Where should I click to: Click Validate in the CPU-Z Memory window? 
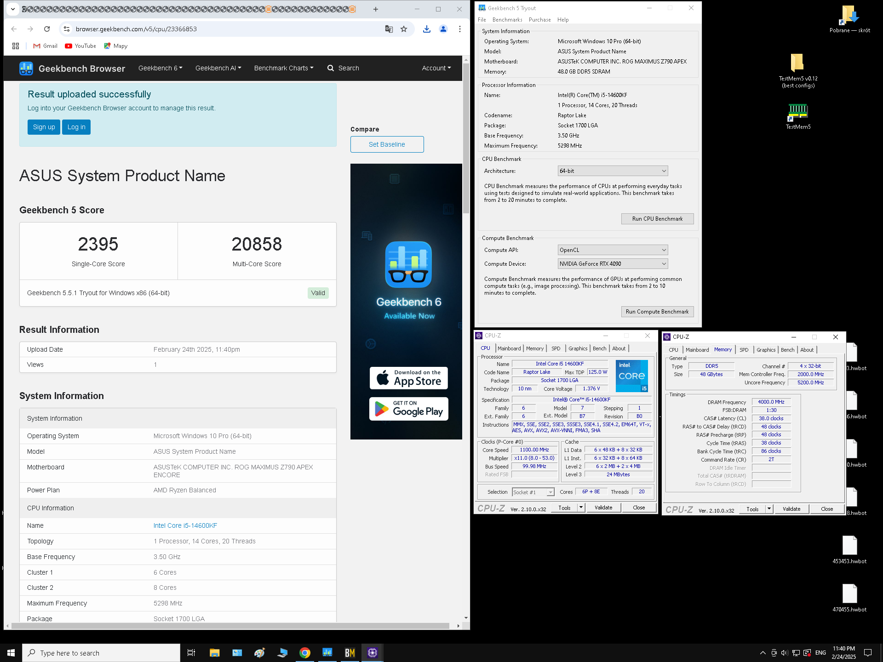pyautogui.click(x=791, y=509)
